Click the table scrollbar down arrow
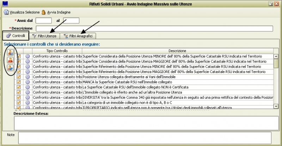Viewport: 282px width, 146px height. pos(276,106)
